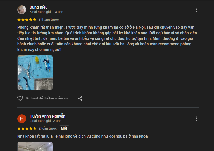Screen dimensions: 214x151
Task: Open Huyền Anh Nguyễn's profile name link
Action: [47, 116]
